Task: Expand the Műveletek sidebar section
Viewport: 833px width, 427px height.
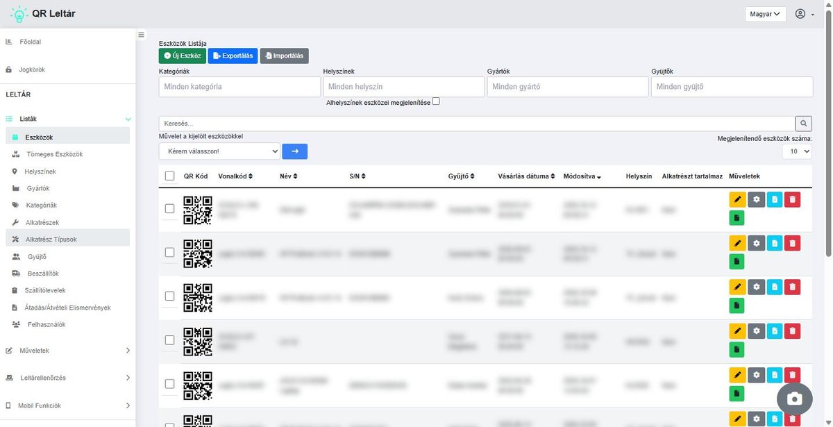Action: coord(68,351)
